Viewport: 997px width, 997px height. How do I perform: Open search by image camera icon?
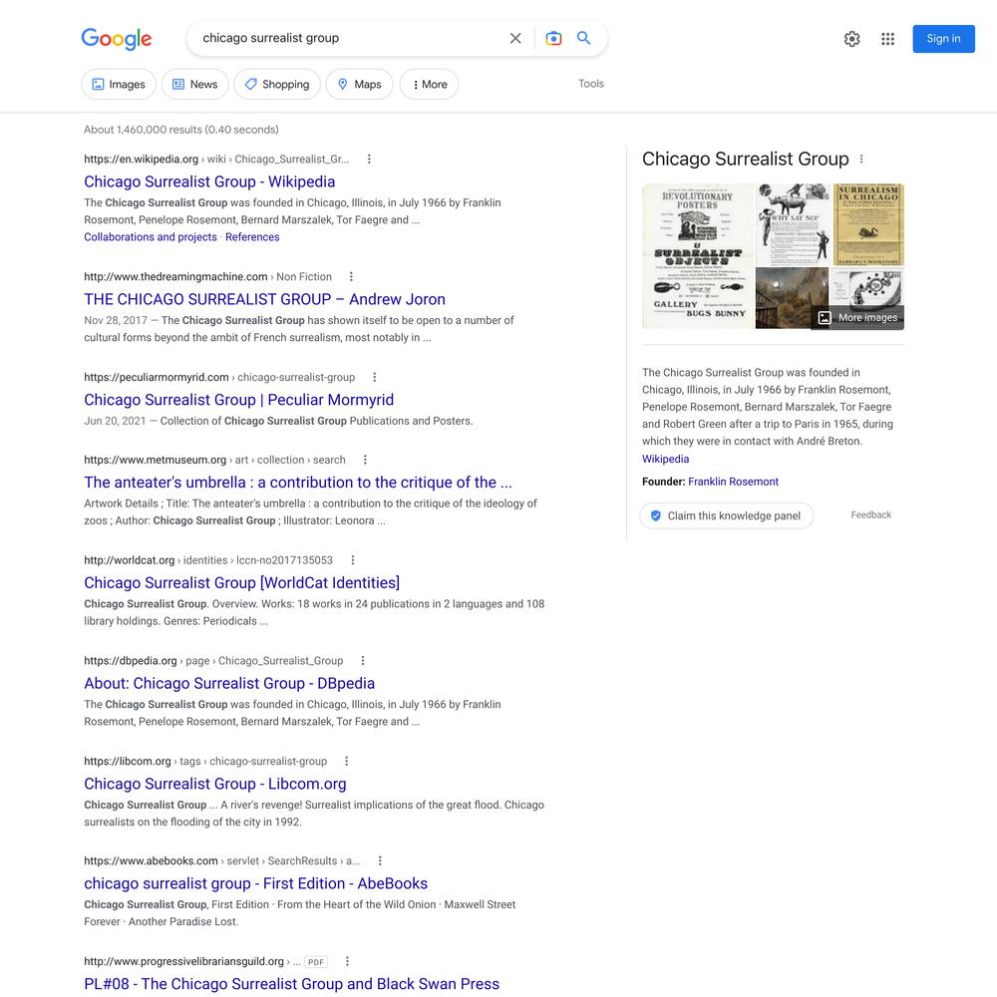[x=553, y=38]
